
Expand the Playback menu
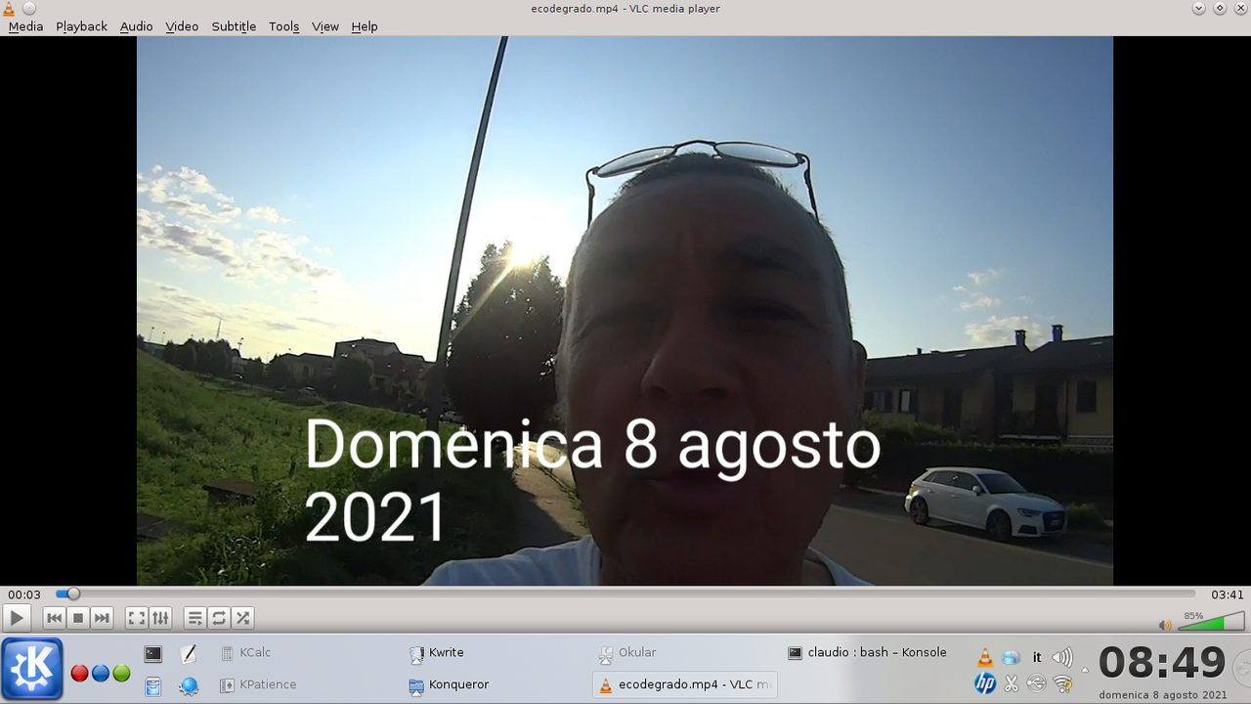point(81,26)
